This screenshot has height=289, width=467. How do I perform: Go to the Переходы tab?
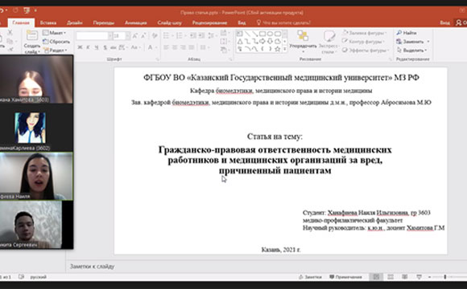[x=103, y=22]
